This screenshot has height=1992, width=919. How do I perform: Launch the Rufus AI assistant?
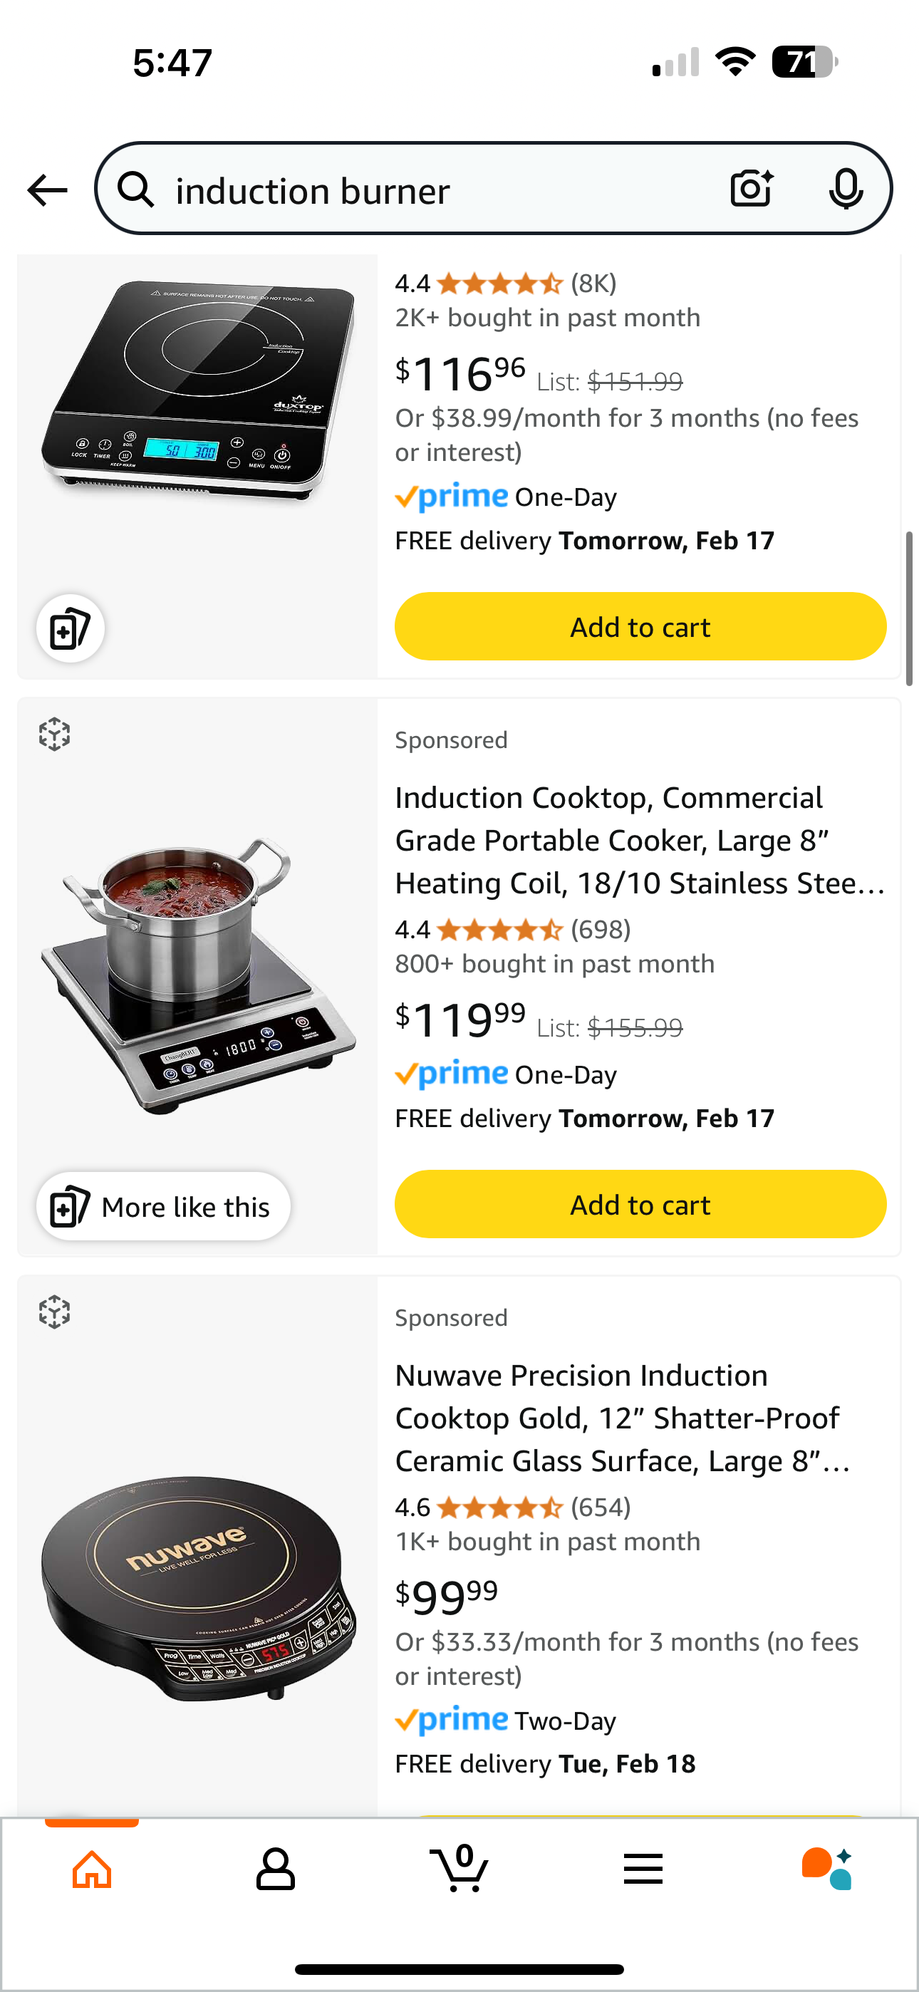click(826, 1870)
